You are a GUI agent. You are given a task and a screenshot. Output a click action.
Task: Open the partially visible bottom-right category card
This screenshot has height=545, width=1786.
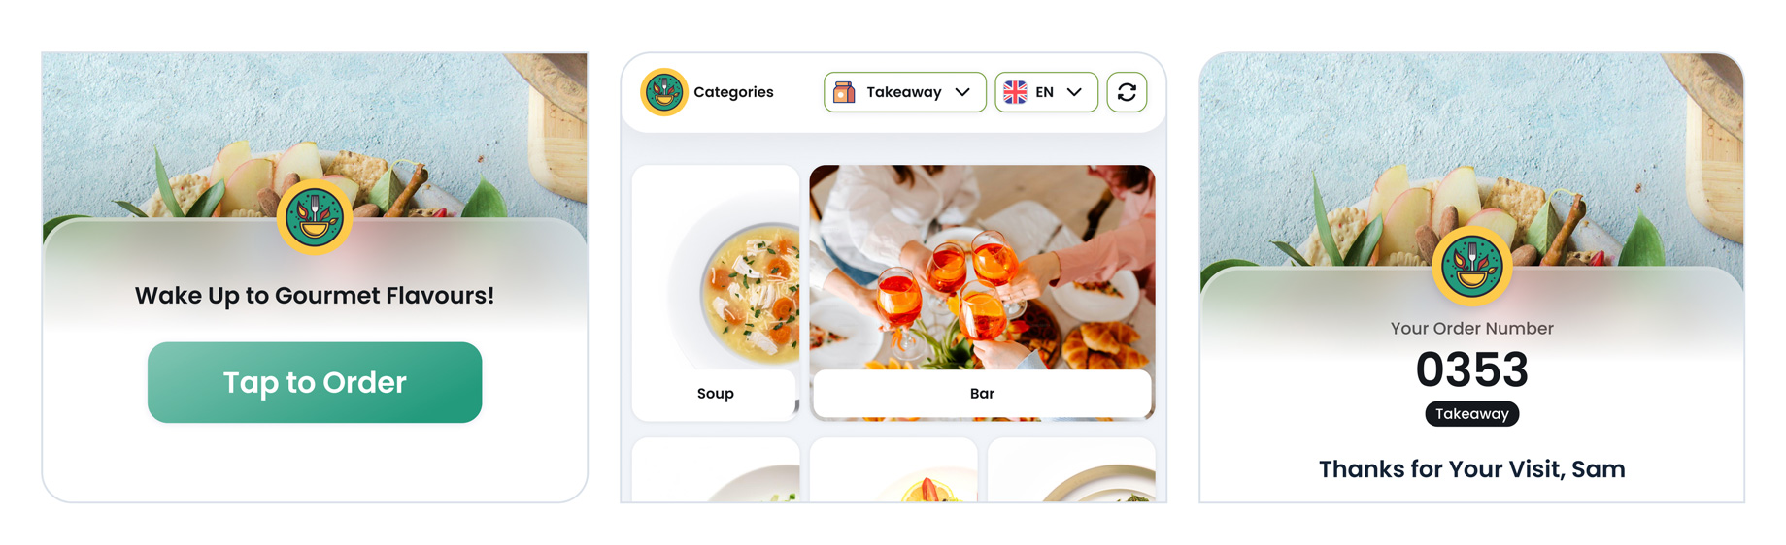[x=1071, y=470]
